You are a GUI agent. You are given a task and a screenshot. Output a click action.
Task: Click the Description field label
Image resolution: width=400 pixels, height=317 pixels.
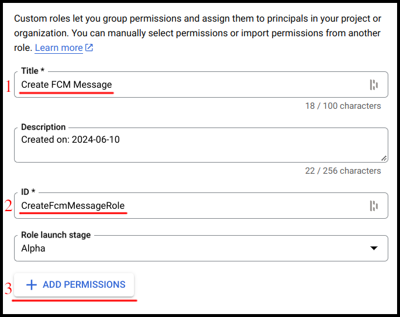click(x=43, y=127)
